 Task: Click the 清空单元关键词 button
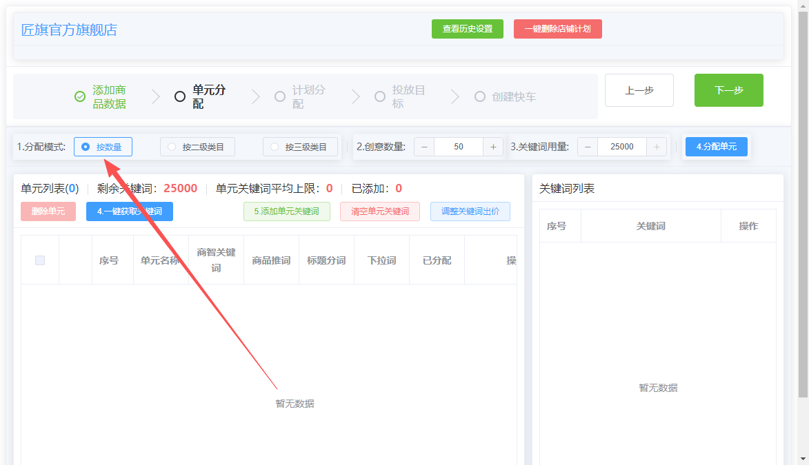[380, 211]
